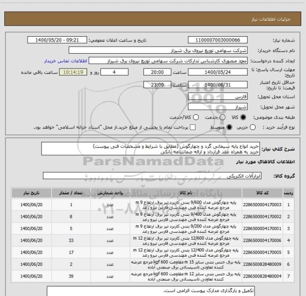The height and width of the screenshot is (296, 306).
Task: Select the جزیی purchase type radio
Action: click(x=252, y=128)
